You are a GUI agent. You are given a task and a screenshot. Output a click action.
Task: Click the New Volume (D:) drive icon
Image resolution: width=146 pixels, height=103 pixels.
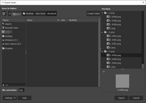pyautogui.click(x=3, y=44)
